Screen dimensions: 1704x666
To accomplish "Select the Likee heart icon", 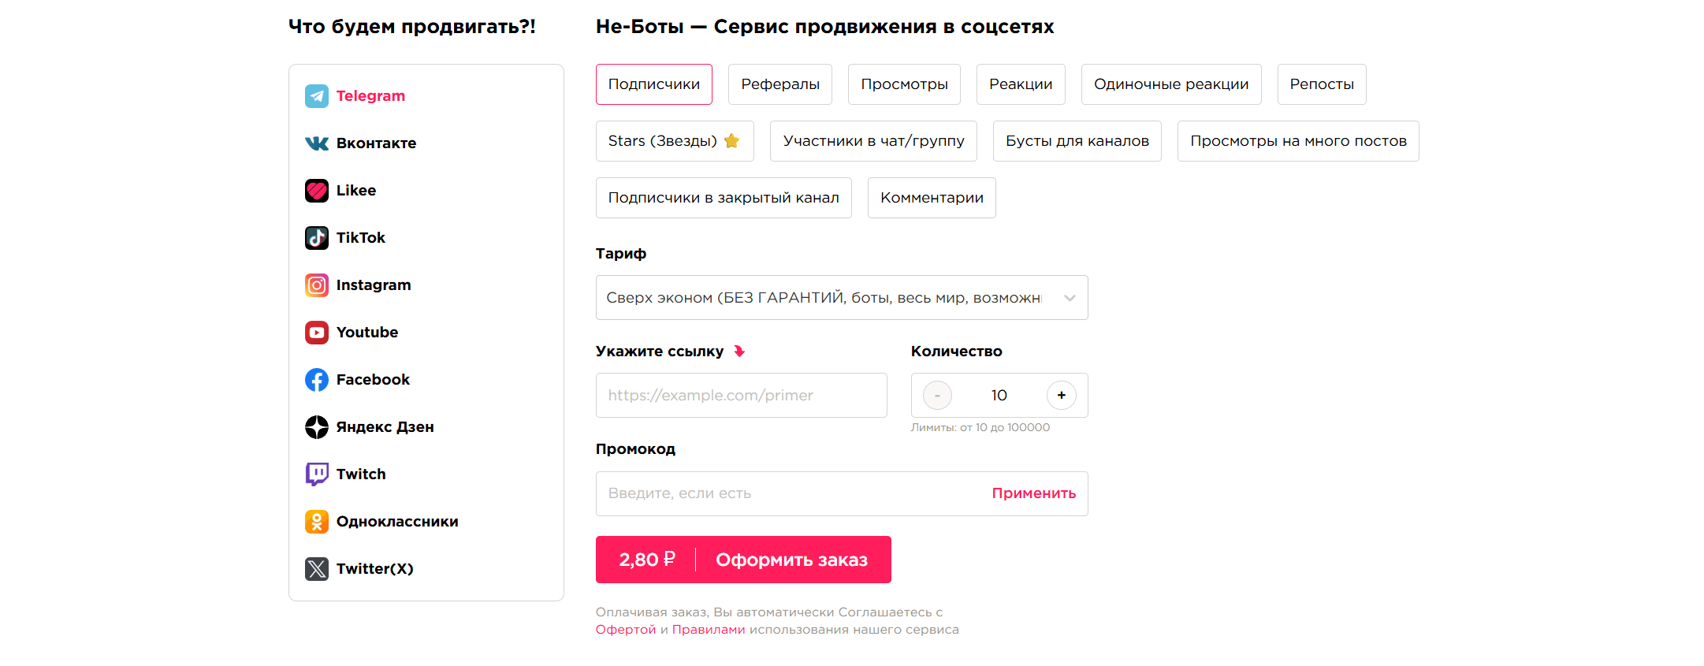I will (x=317, y=191).
